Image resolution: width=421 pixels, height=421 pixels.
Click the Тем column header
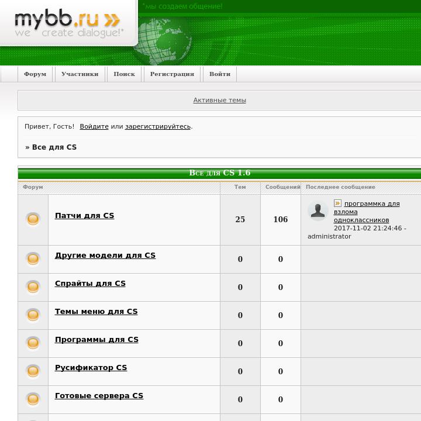coord(240,187)
